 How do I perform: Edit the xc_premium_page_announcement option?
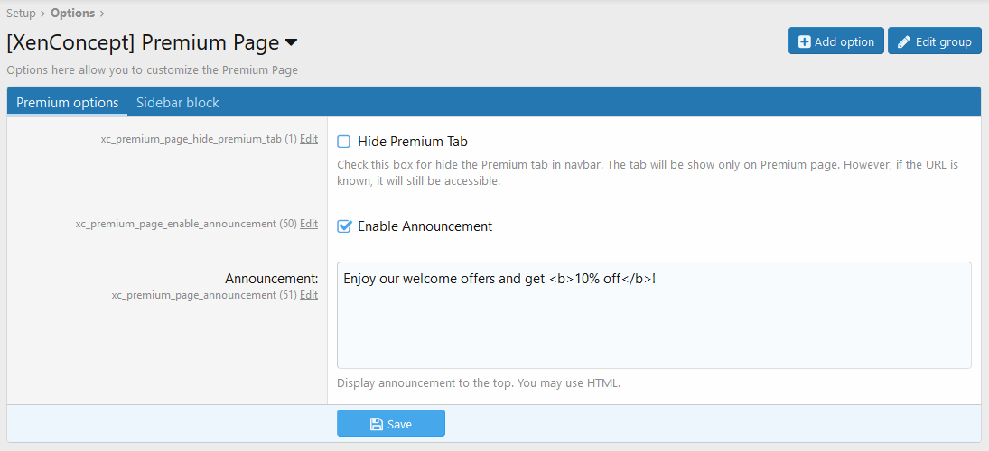[309, 295]
